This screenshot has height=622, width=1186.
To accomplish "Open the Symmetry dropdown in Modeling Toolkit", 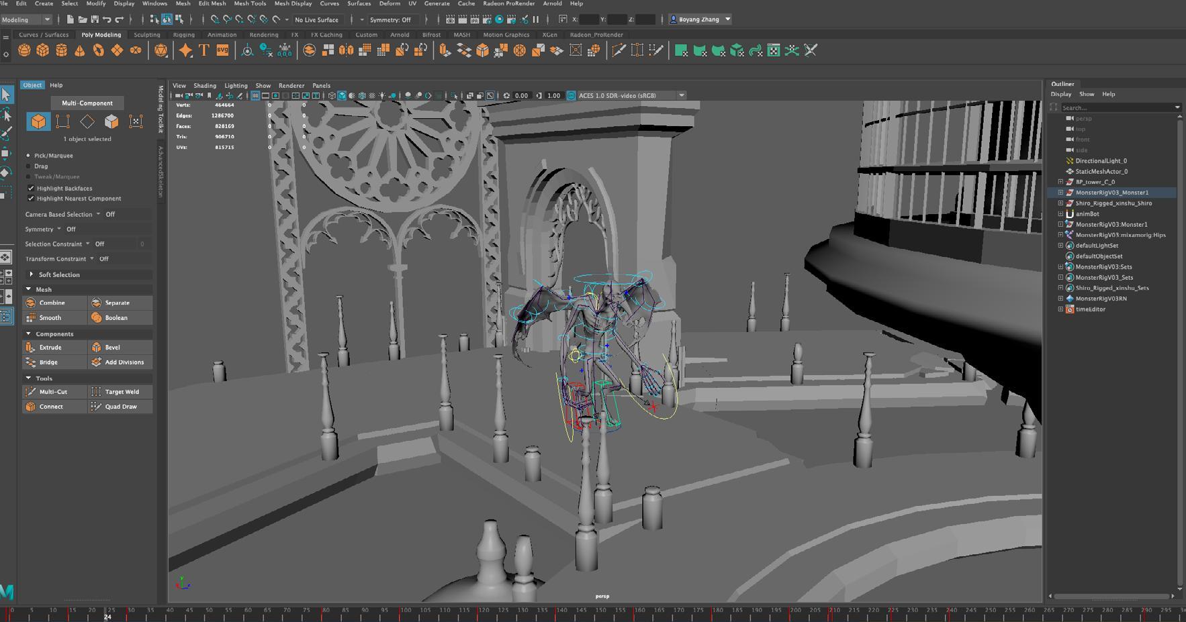I will tap(59, 229).
